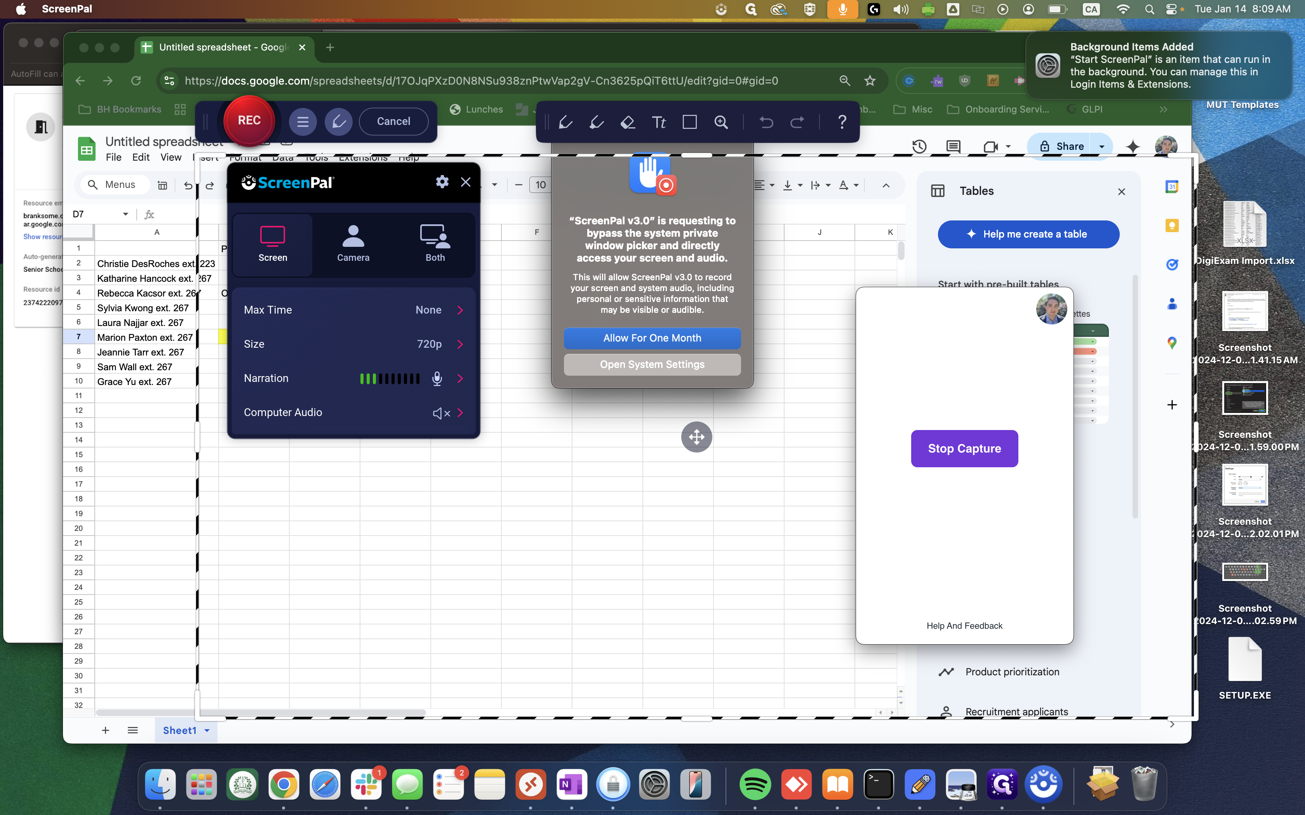This screenshot has height=815, width=1305.
Task: Open ScreenPal settings gear
Action: click(x=442, y=182)
